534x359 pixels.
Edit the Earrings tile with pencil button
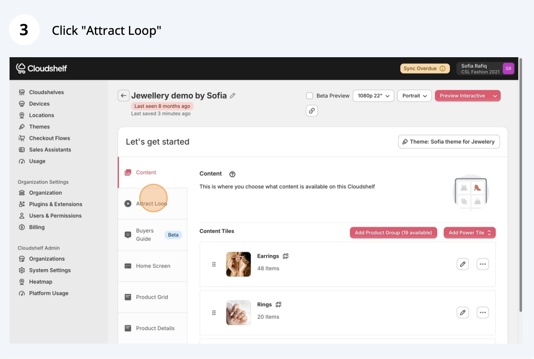(x=463, y=264)
